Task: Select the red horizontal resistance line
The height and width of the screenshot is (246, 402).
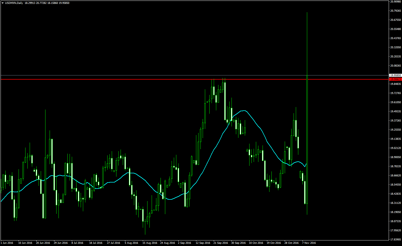Action: coord(139,79)
